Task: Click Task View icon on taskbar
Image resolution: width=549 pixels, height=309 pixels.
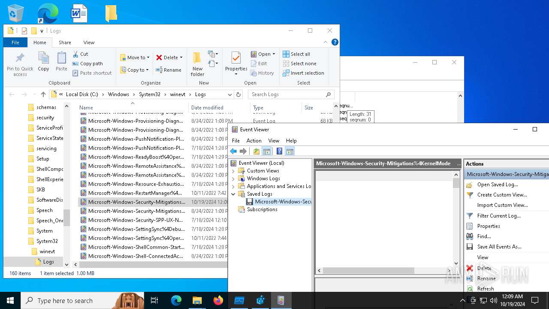Action: tap(154, 300)
